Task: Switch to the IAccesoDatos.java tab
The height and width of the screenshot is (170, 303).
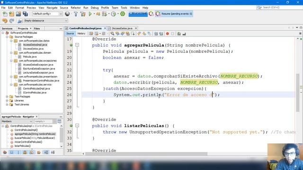Action: (x=122, y=28)
